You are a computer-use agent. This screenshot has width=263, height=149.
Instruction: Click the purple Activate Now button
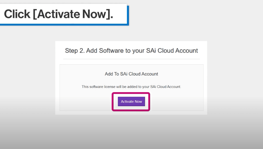pos(131,101)
